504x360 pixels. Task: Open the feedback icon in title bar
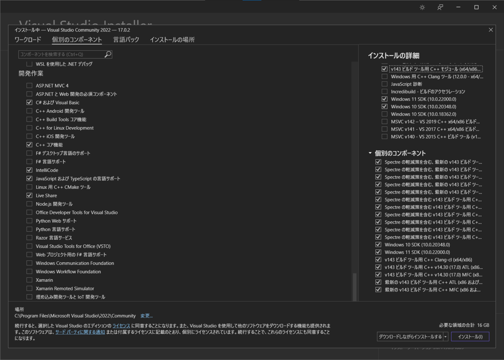point(440,7)
